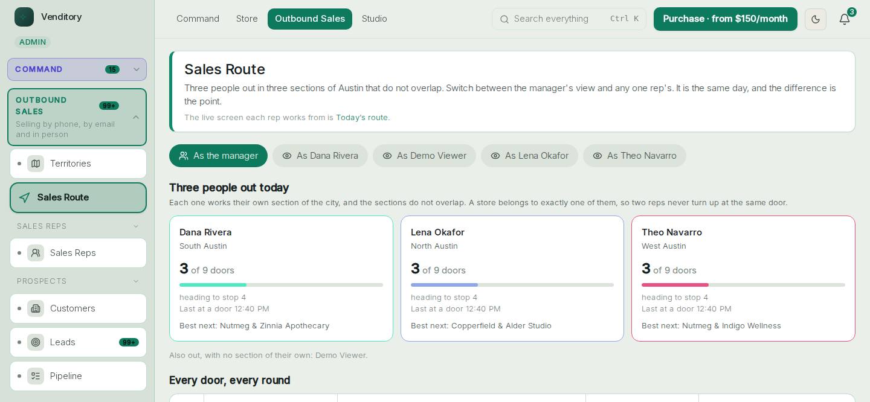The image size is (870, 402).
Task: Click the Sales Route page title
Action: click(225, 69)
